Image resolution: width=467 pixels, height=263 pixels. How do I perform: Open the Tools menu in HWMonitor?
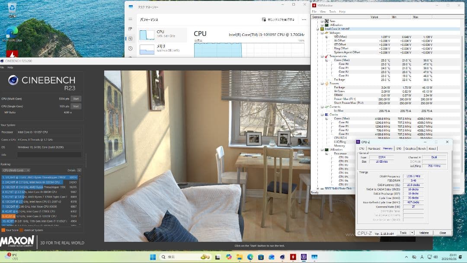click(333, 12)
